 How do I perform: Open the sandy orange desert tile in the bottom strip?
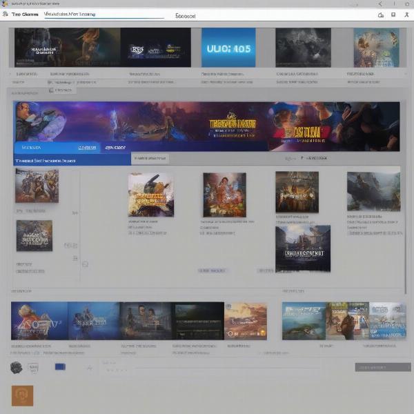[x=246, y=322]
